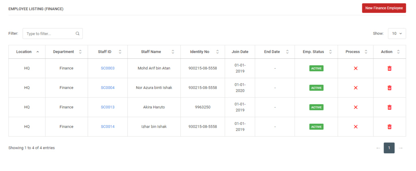Go to page 1 in pagination
The height and width of the screenshot is (171, 416).
[389, 148]
